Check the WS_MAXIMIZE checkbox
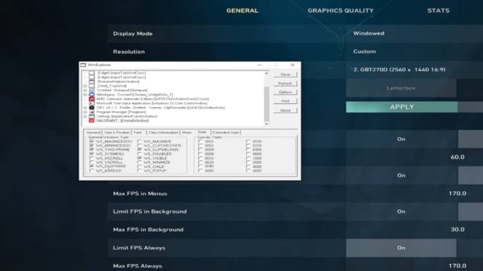 (139, 142)
